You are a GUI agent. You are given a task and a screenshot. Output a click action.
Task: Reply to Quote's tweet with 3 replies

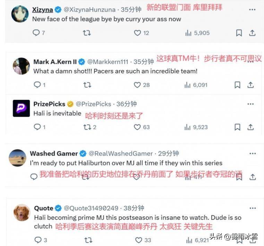38,240
